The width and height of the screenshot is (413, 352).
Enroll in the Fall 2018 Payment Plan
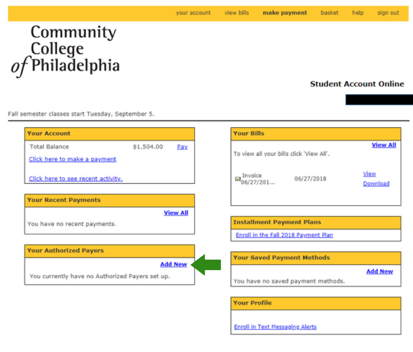click(284, 235)
